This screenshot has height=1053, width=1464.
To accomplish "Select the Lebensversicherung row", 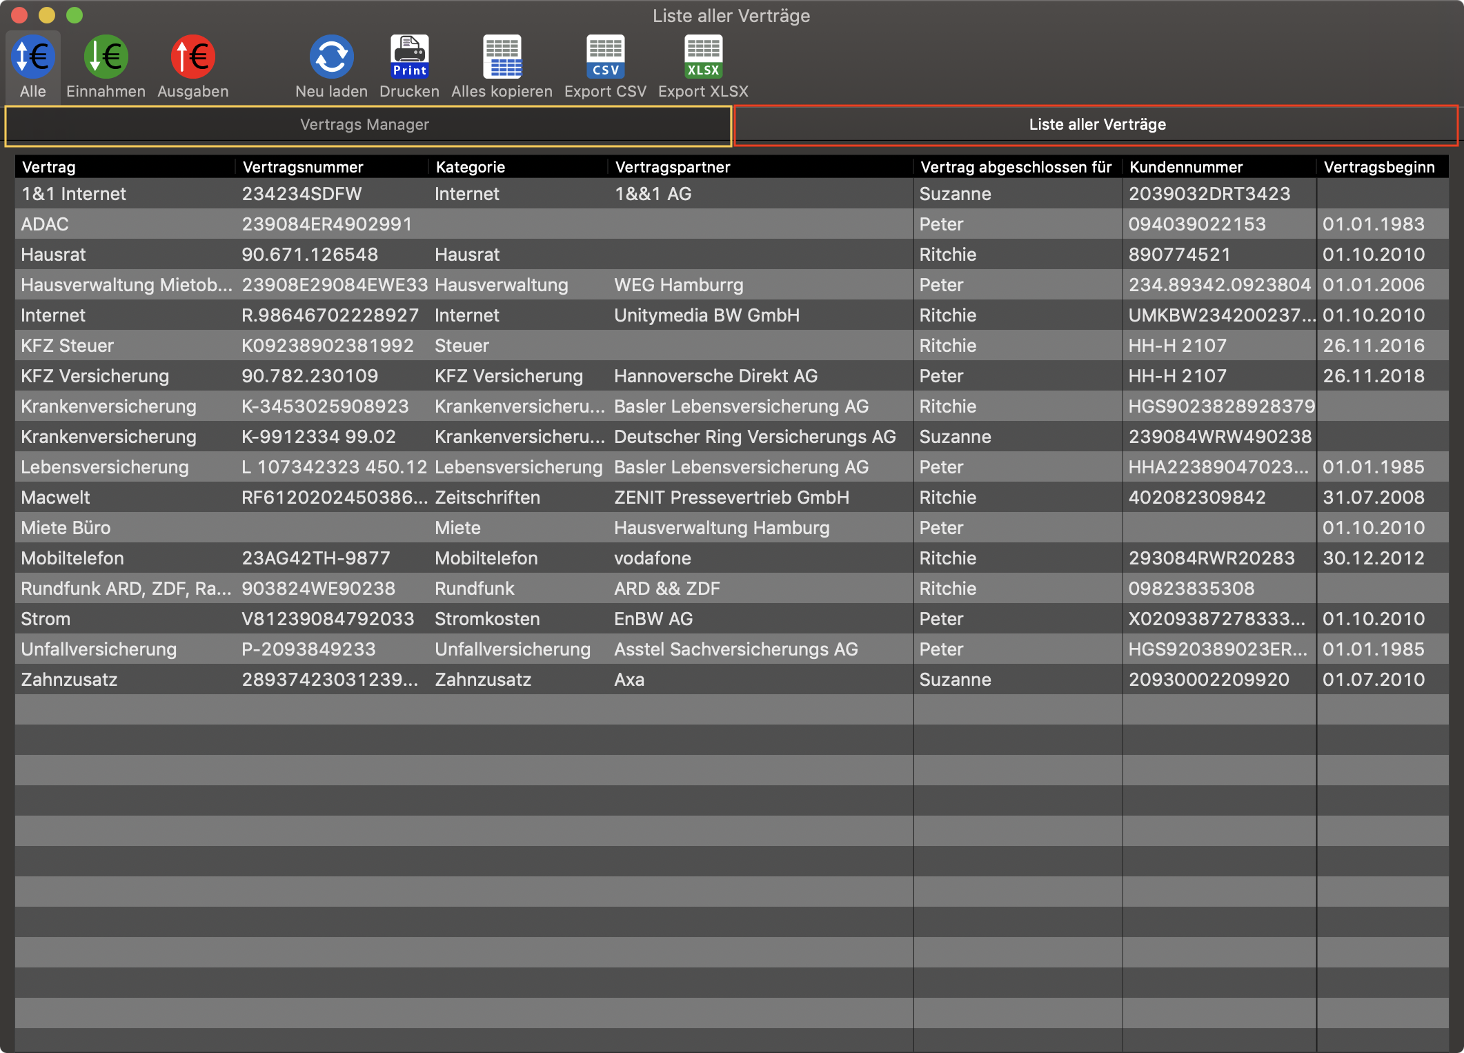I will point(732,467).
